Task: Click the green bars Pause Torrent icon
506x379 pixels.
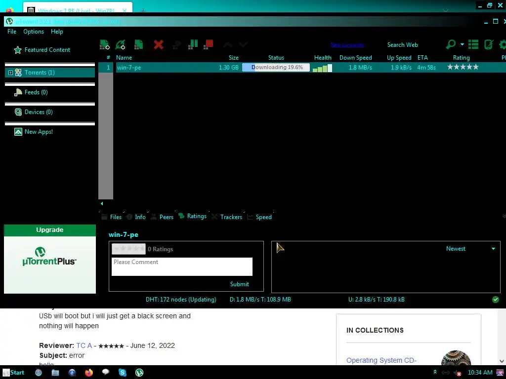Action: point(193,44)
